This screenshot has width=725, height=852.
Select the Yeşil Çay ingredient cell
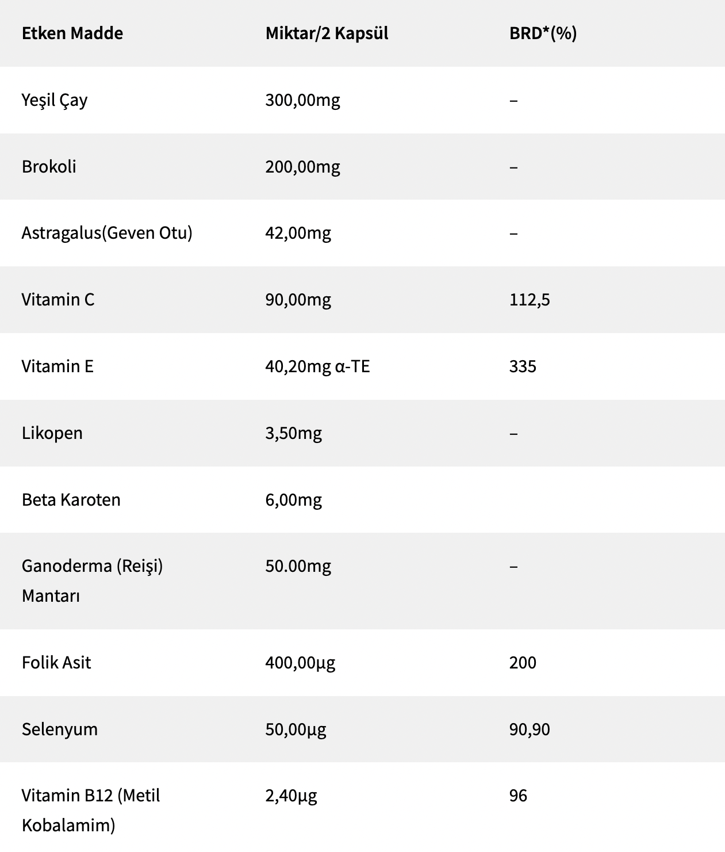click(55, 100)
